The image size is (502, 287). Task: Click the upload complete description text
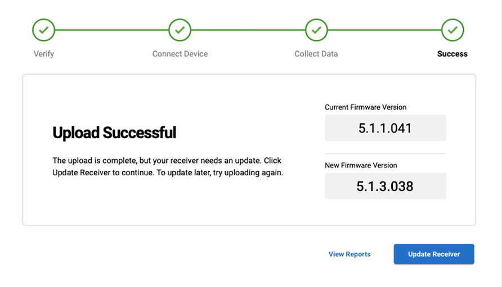point(168,167)
